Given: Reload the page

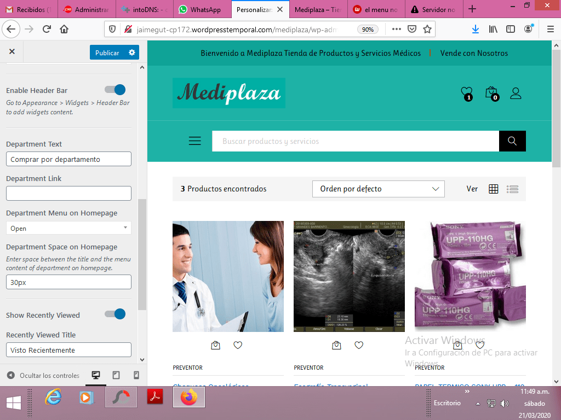Looking at the screenshot, I should (47, 29).
